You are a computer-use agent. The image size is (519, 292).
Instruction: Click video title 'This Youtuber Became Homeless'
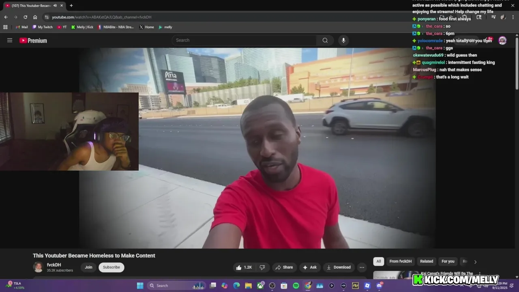[94, 255]
